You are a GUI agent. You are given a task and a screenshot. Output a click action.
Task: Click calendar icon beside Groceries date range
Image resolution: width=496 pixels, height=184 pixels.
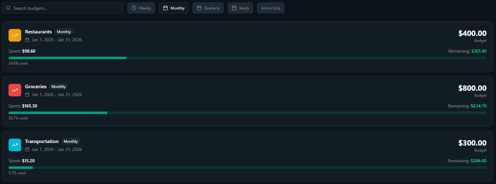pyautogui.click(x=27, y=95)
